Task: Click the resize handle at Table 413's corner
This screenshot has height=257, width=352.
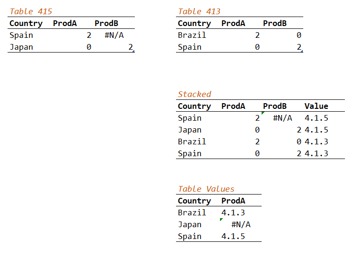Action: [x=302, y=52]
